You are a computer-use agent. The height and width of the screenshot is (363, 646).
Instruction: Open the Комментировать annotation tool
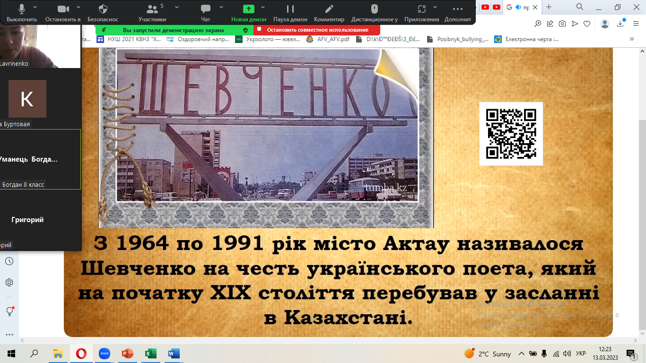pyautogui.click(x=329, y=13)
